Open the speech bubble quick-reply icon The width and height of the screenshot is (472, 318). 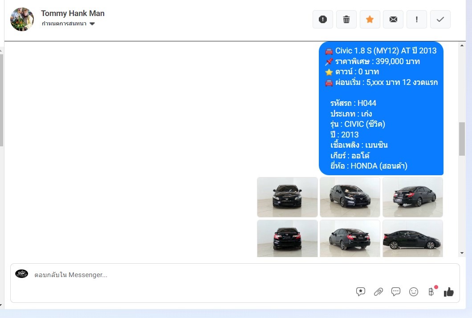pyautogui.click(x=395, y=292)
